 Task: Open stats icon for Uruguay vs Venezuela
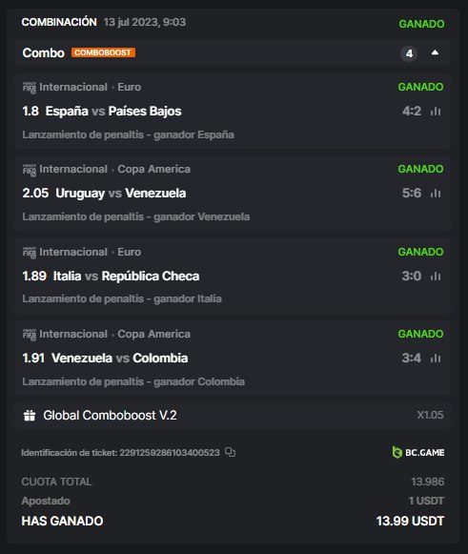click(x=436, y=194)
